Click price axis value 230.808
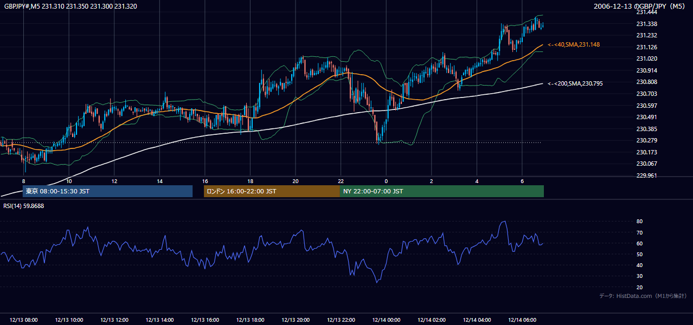Image resolution: width=693 pixels, height=325 pixels. tap(646, 82)
